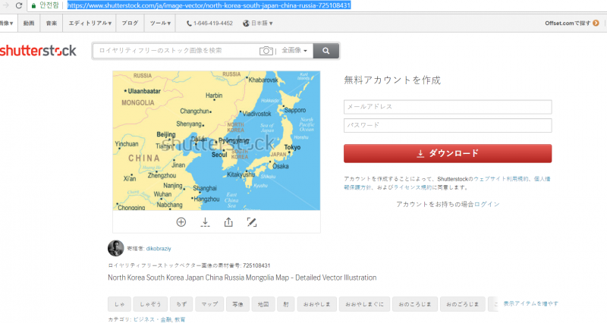Screen dimensions: 607x323
Task: Click the camera reverse-image search icon
Action: pyautogui.click(x=266, y=51)
